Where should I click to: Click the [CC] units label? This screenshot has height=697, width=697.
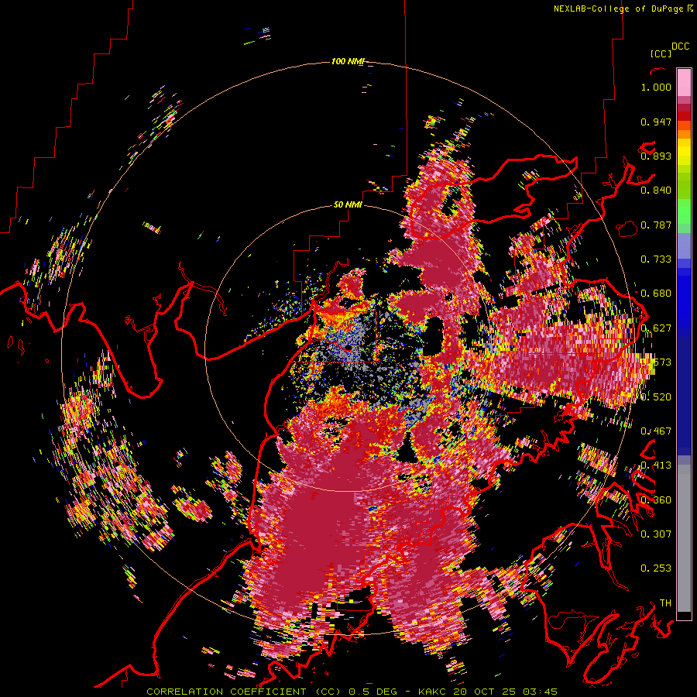(x=661, y=53)
